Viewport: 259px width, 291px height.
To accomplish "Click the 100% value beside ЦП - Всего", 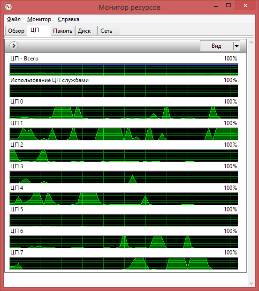I will click(x=230, y=59).
